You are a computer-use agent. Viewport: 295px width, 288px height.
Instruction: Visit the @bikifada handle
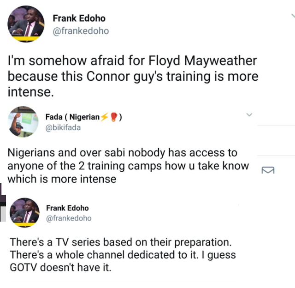63,128
